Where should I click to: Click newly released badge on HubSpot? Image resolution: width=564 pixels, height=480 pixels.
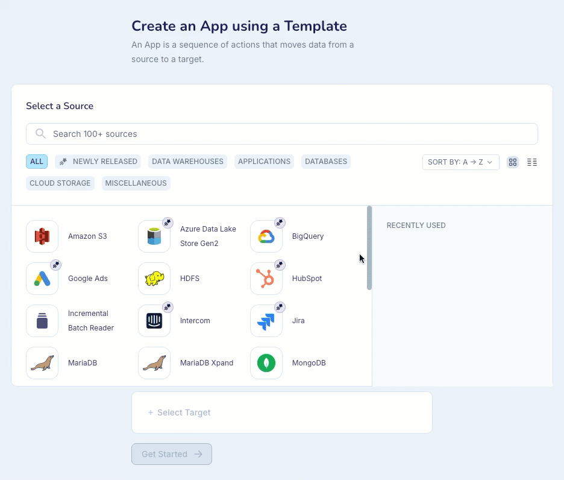click(x=280, y=265)
